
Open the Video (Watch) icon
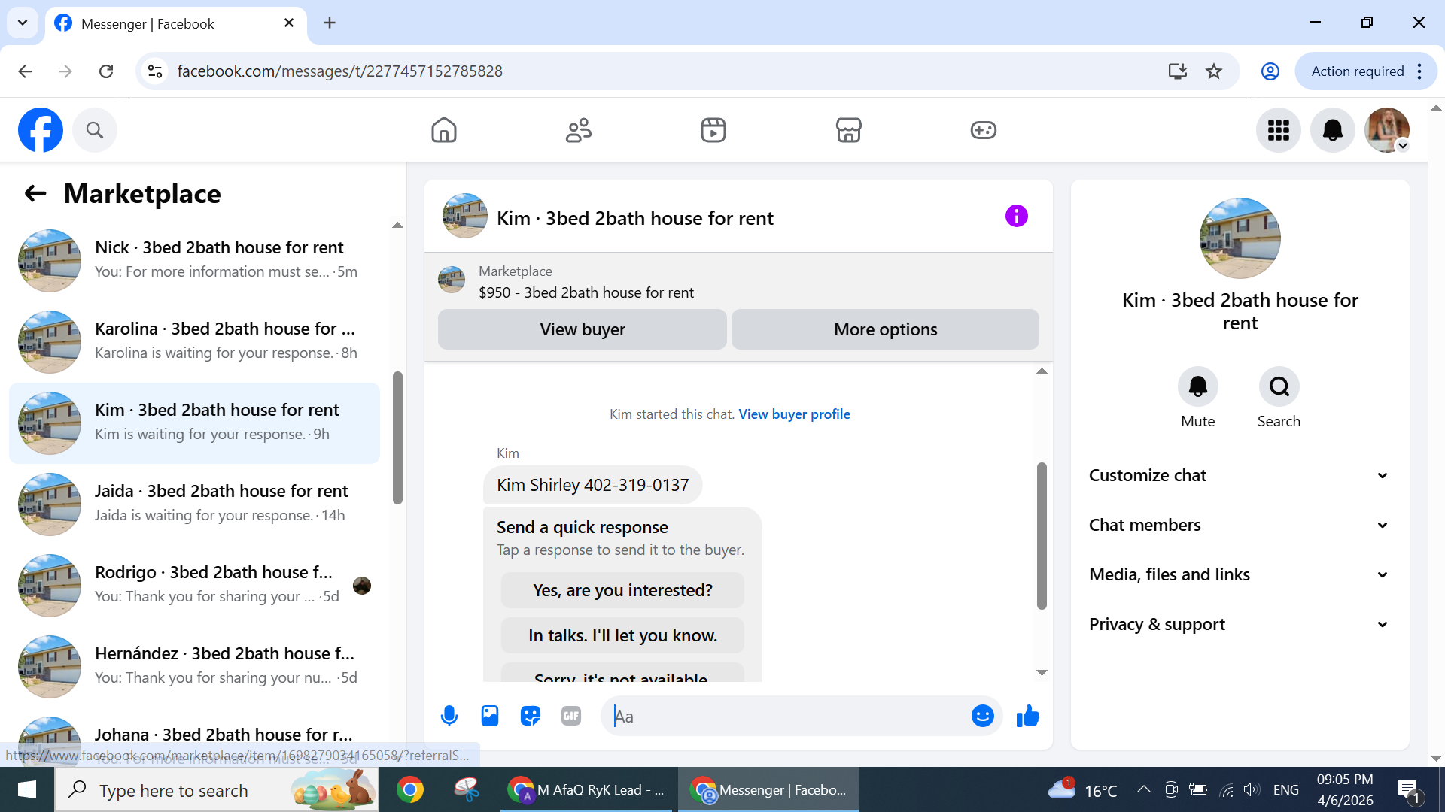713,130
